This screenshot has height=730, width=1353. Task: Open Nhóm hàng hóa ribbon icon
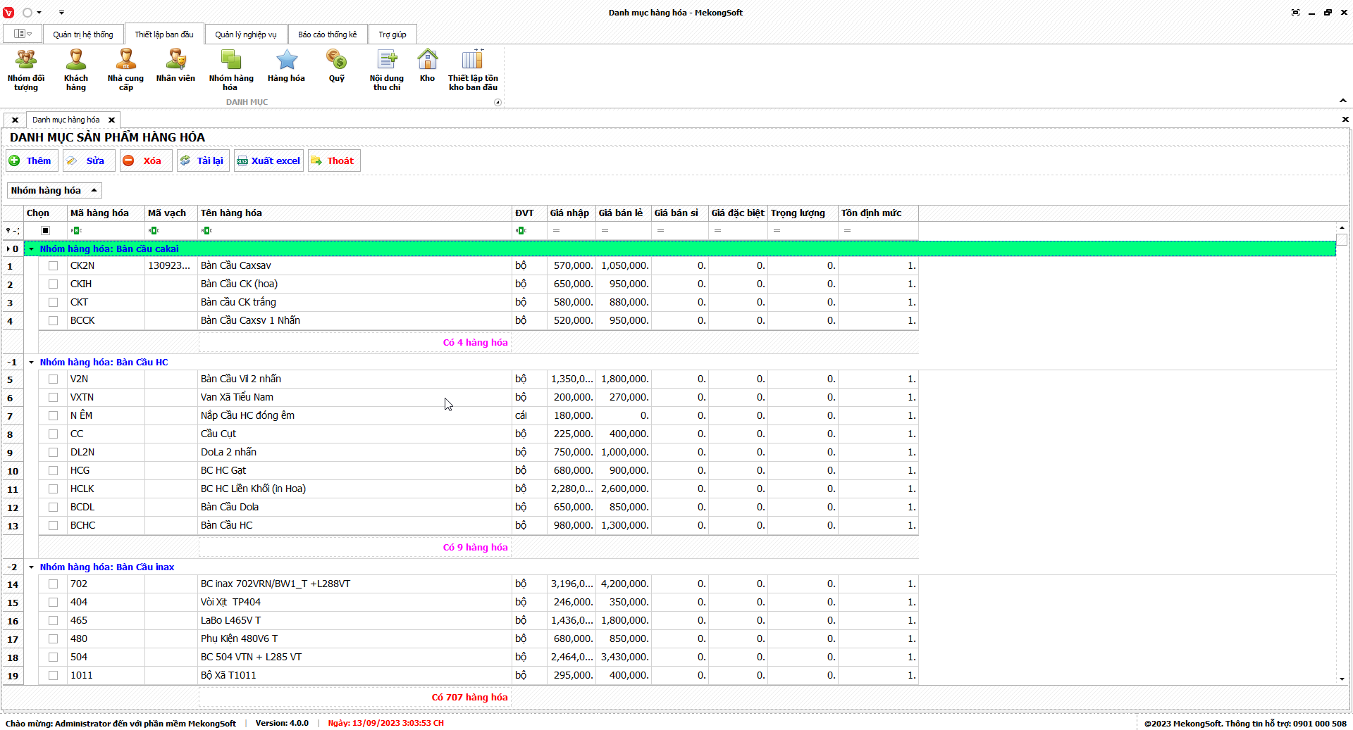click(x=230, y=70)
